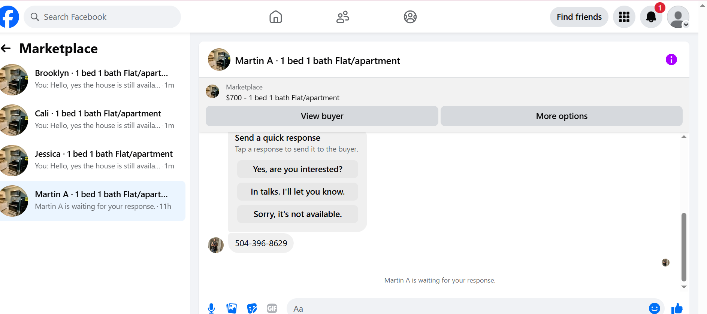The width and height of the screenshot is (707, 314).
Task: Open the Brooklyn conversation
Action: point(93,80)
